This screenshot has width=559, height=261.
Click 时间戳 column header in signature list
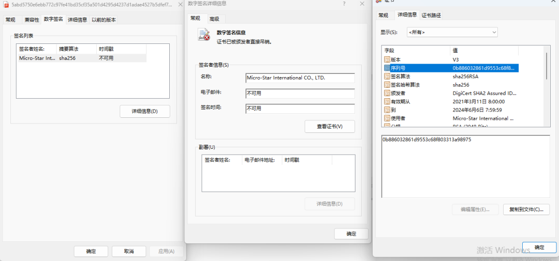pos(121,49)
